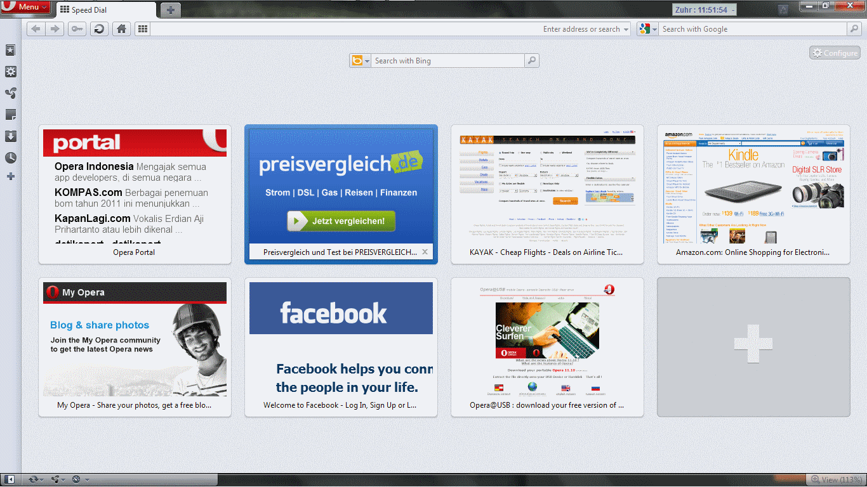Open the History clock panel

click(x=10, y=158)
